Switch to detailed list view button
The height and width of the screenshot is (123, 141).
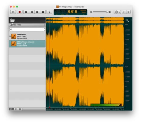[11, 109]
